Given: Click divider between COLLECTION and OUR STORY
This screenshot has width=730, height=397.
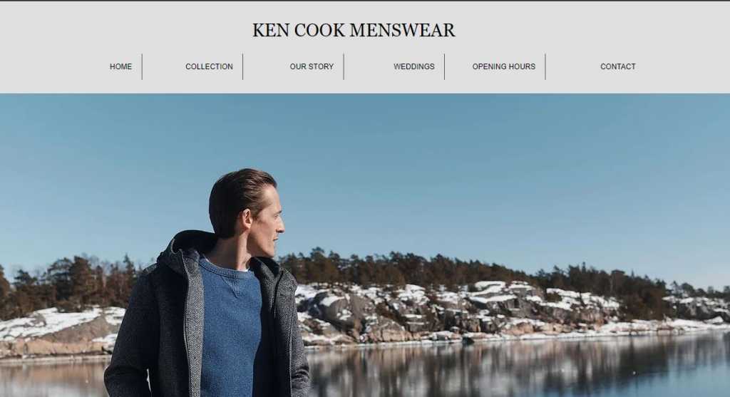Looking at the screenshot, I should click(x=242, y=66).
